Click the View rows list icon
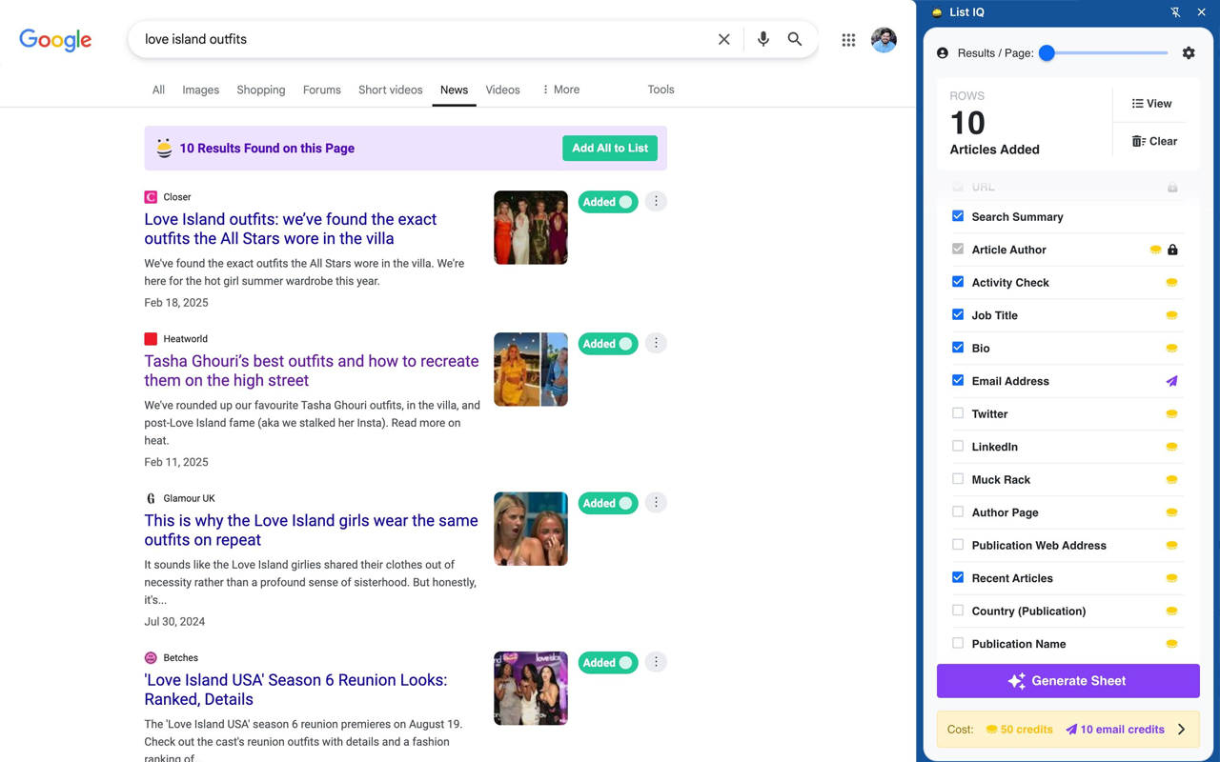 pos(1136,103)
